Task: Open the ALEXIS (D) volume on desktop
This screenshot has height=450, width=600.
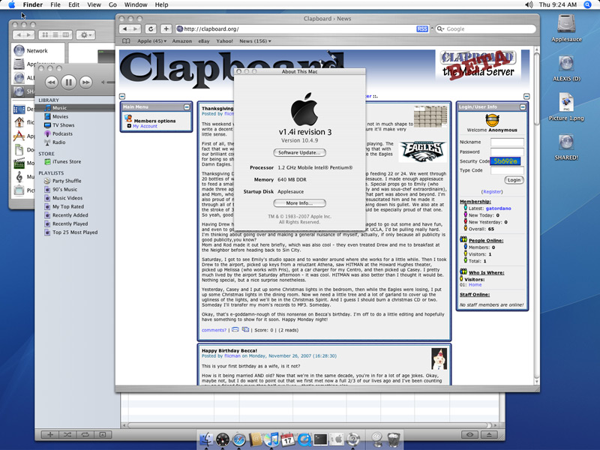Action: click(x=566, y=68)
